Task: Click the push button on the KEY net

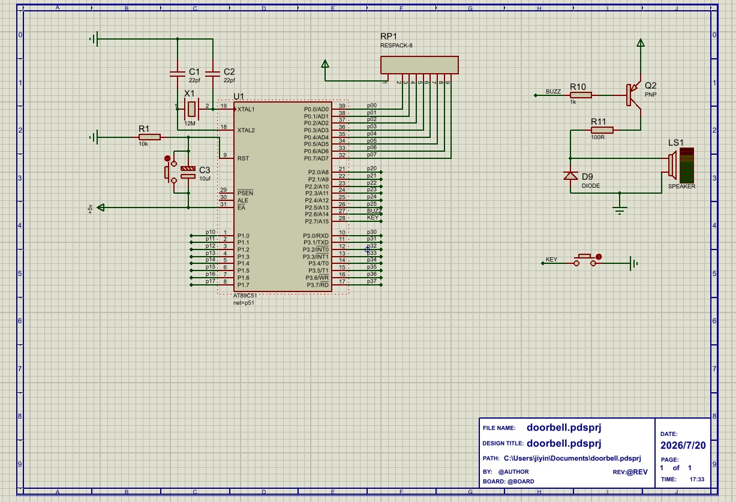Action: [x=587, y=260]
